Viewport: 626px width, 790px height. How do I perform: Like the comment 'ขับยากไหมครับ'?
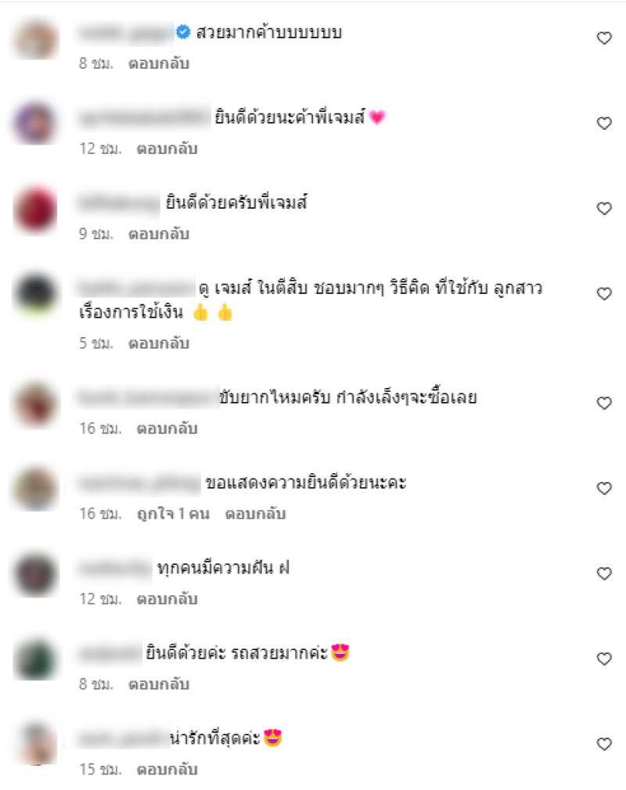point(604,403)
